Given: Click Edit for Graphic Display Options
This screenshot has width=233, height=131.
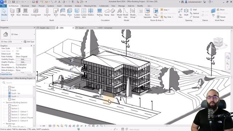Looking at the screenshot, I should pos(23,62).
